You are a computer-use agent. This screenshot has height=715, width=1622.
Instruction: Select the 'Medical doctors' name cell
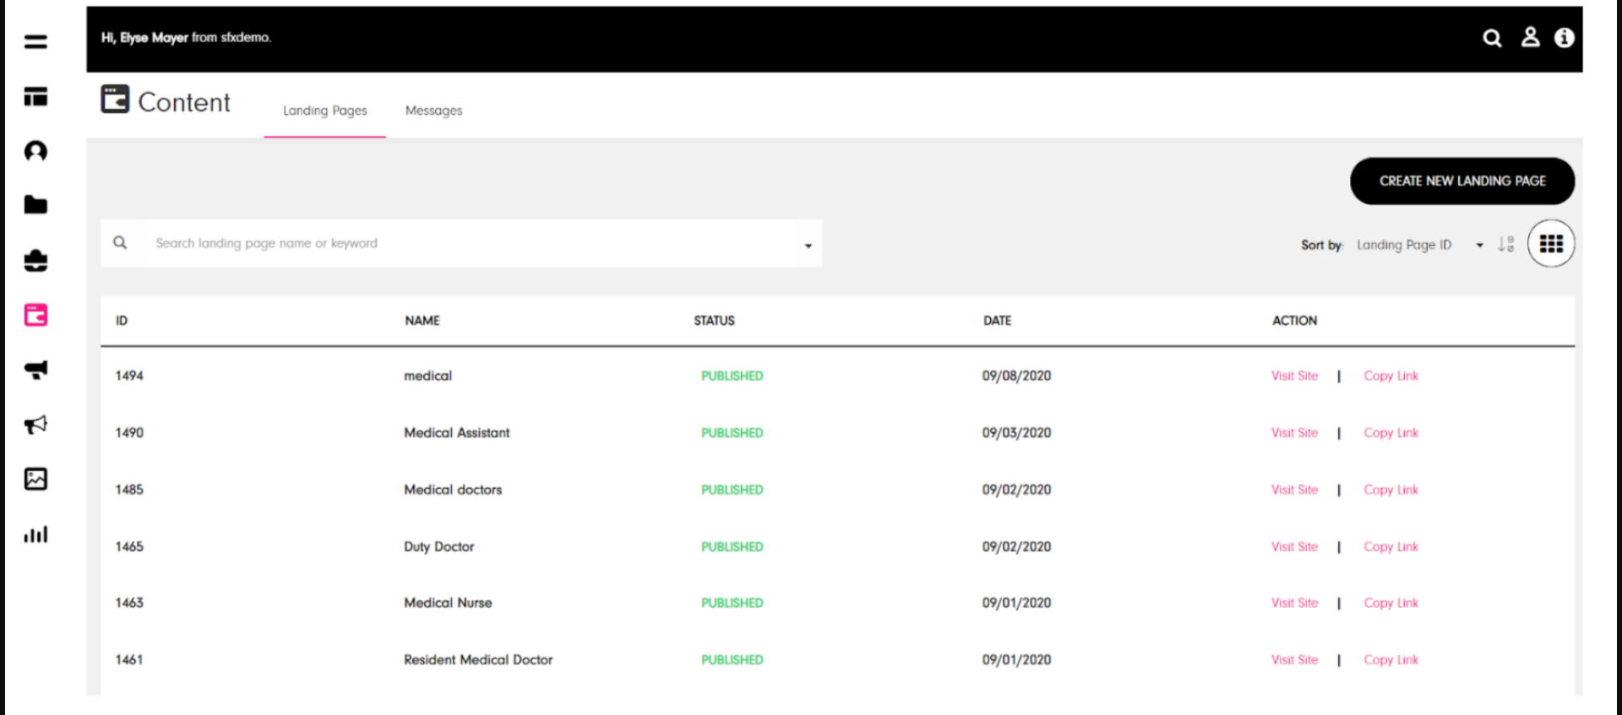pyautogui.click(x=453, y=490)
